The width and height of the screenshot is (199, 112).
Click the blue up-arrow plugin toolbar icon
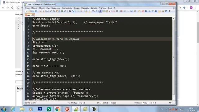click(149, 11)
